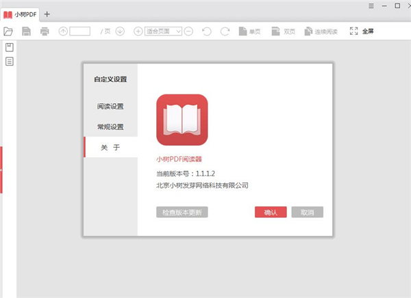Enable continuous reading 连续阅读
The height and width of the screenshot is (298, 411).
(x=321, y=31)
